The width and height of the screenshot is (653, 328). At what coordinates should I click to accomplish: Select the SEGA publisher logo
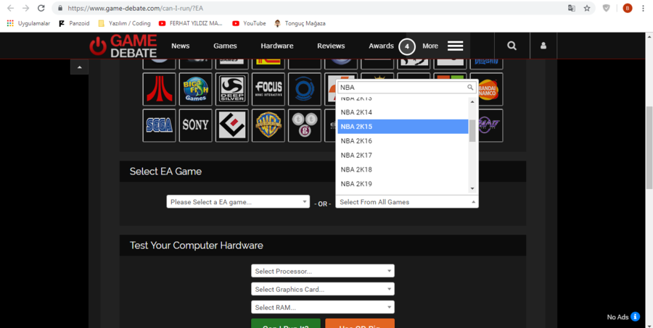coord(159,125)
